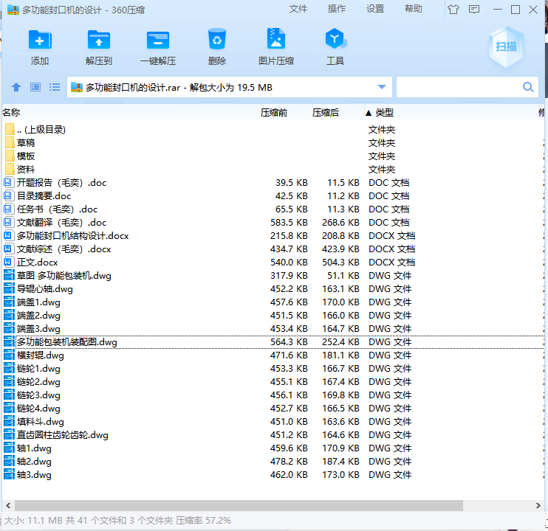Open the 工具 (Tools) icon
The image size is (548, 531).
335,39
